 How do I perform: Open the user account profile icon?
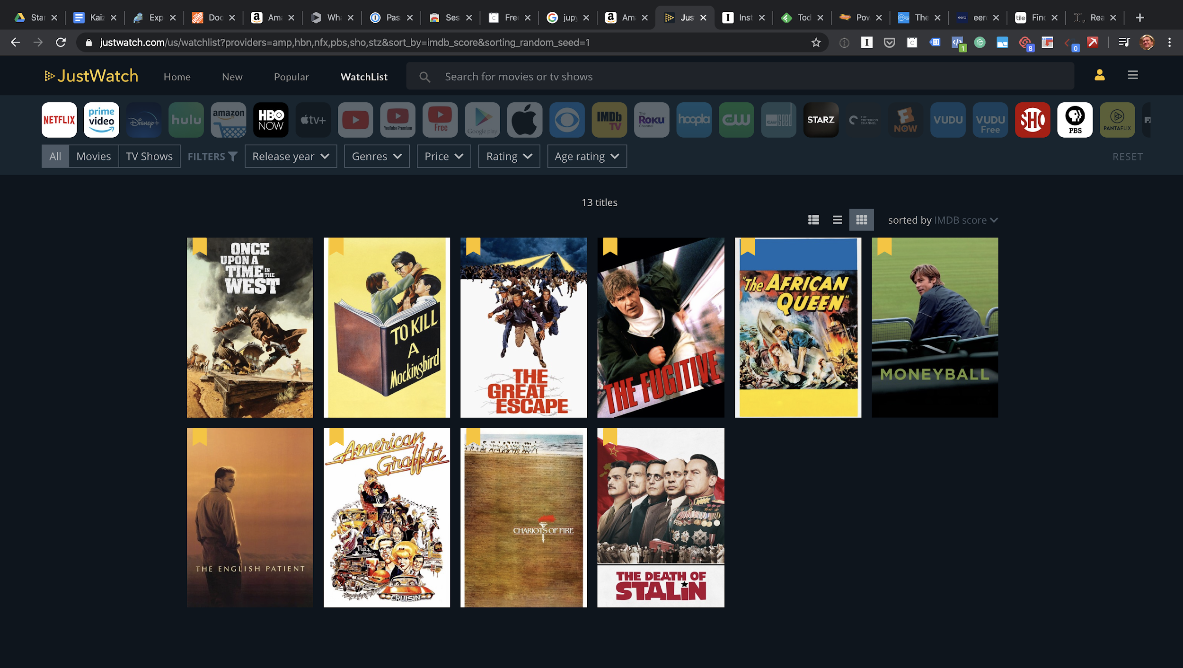click(x=1099, y=75)
